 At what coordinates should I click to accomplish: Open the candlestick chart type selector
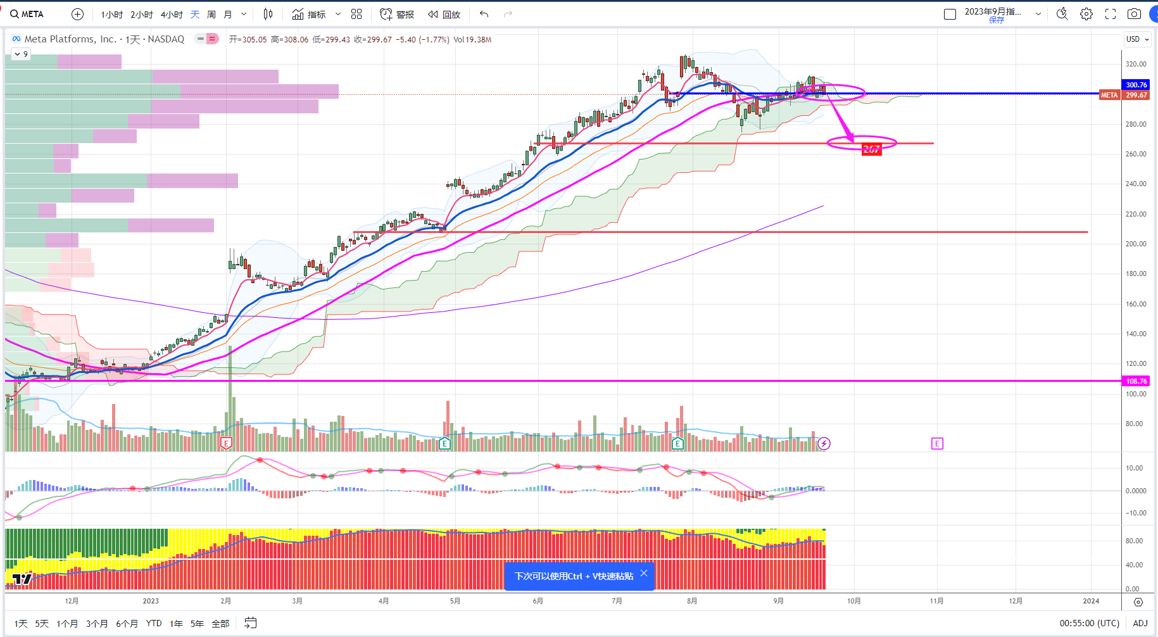[268, 14]
